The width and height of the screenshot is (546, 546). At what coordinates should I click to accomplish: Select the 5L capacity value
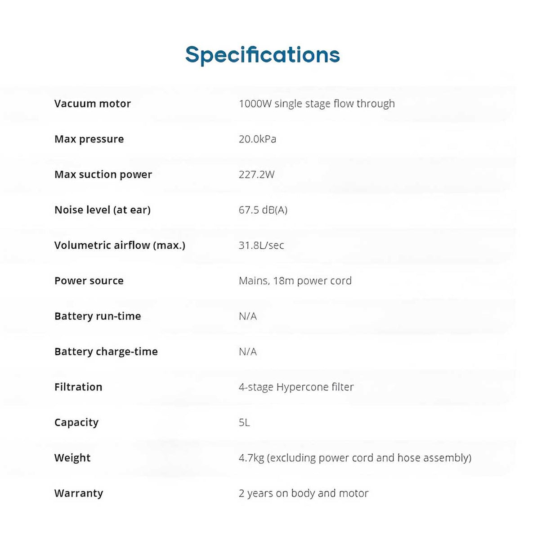[x=244, y=423]
